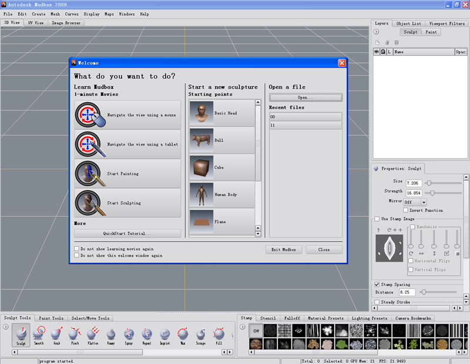Open the Object List tab

click(408, 23)
